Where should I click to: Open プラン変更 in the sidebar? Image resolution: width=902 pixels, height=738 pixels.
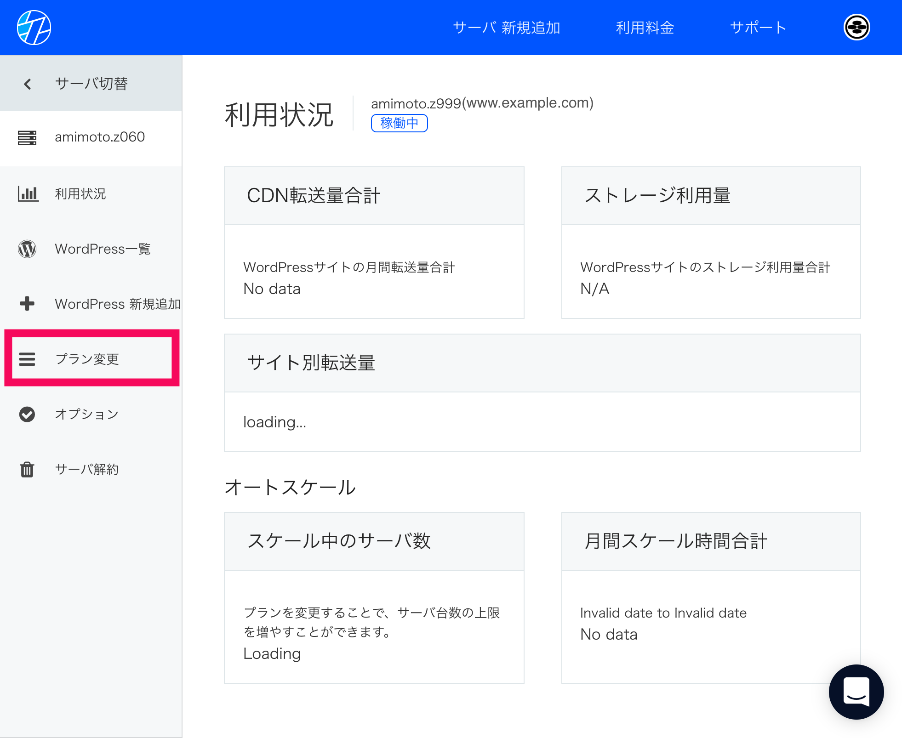92,358
